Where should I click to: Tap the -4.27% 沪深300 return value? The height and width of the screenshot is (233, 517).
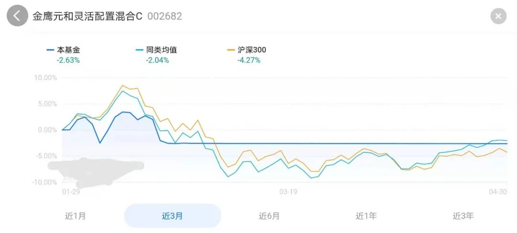point(248,60)
